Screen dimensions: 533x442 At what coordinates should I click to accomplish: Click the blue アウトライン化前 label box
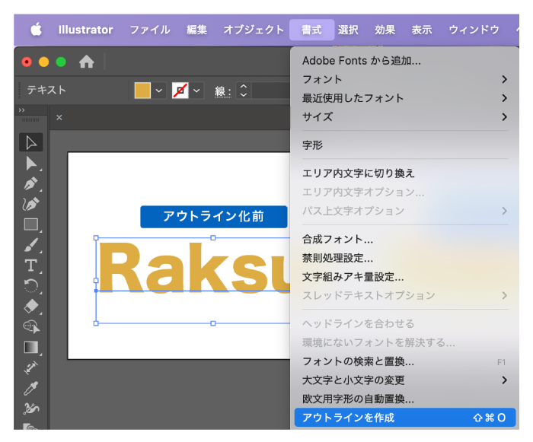[214, 216]
